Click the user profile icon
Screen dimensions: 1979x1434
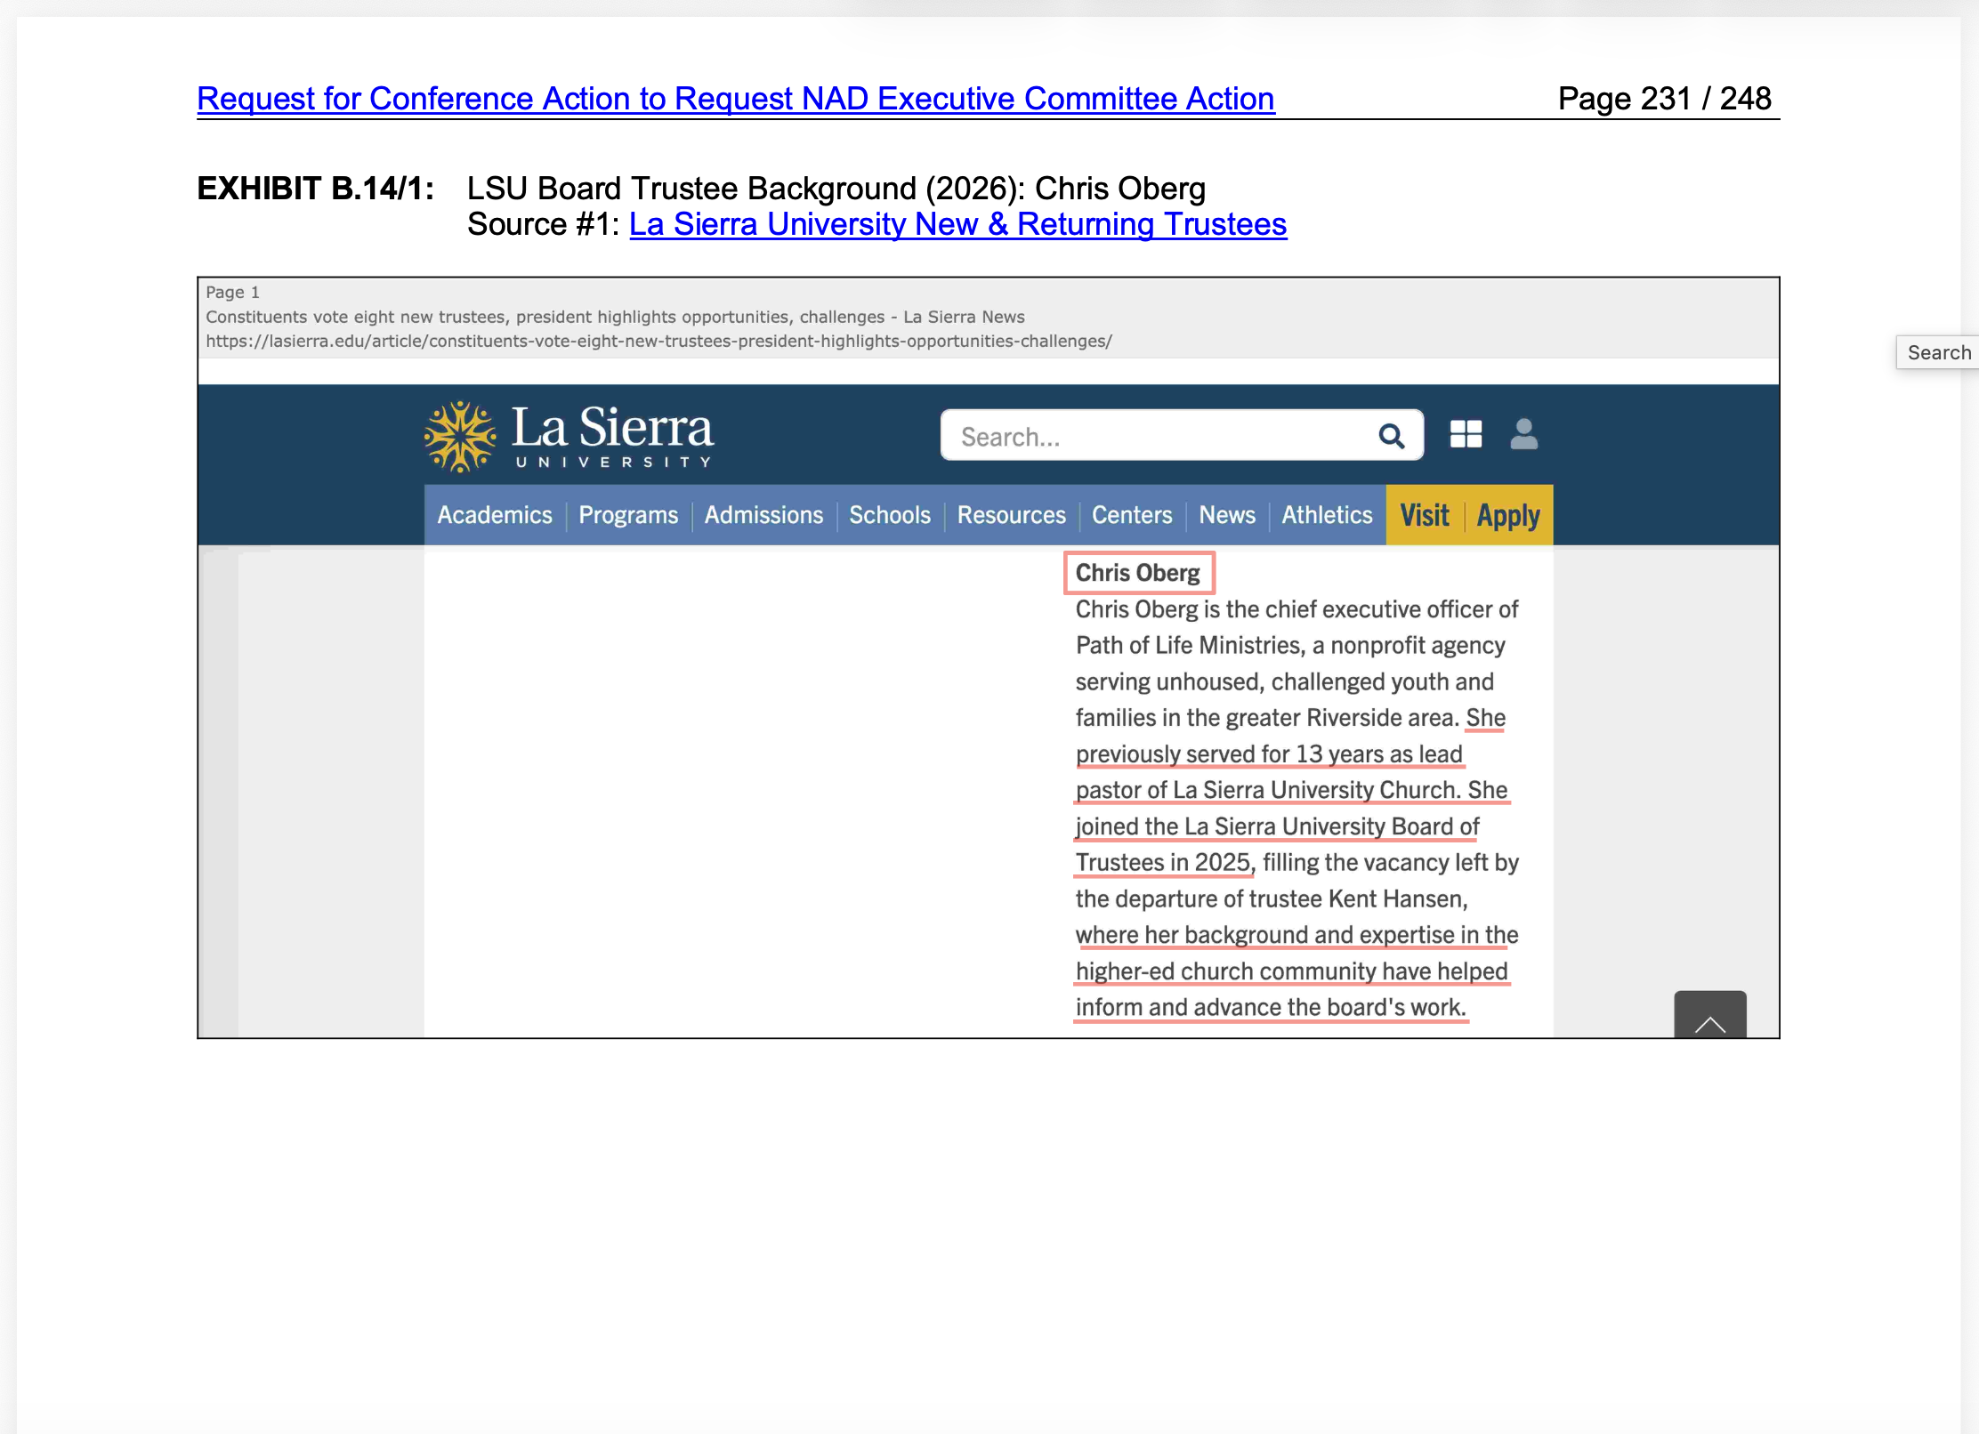[x=1524, y=434]
